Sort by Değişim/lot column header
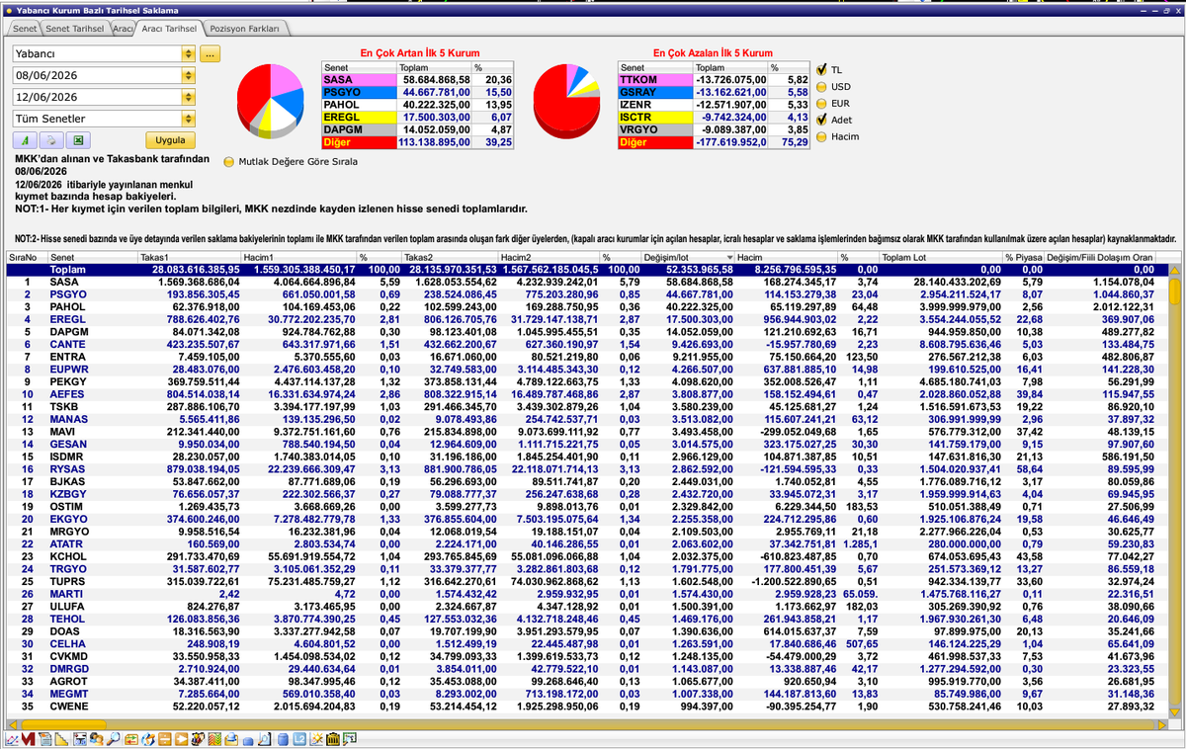This screenshot has width=1186, height=749. (688, 256)
